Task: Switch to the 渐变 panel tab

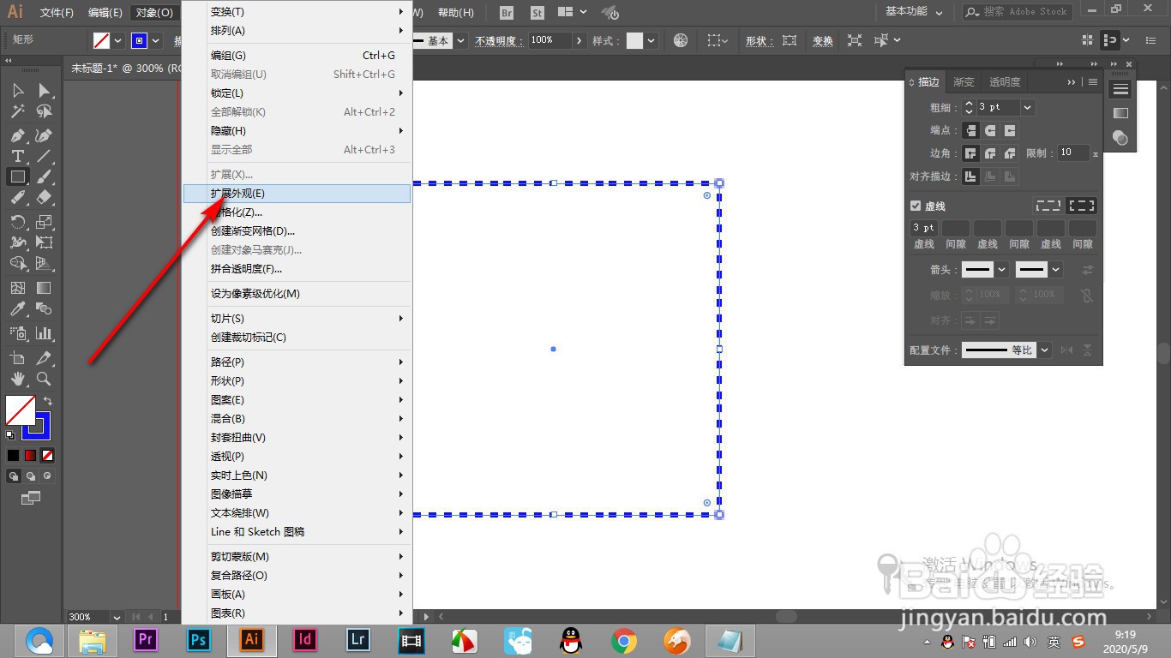Action: (x=964, y=82)
